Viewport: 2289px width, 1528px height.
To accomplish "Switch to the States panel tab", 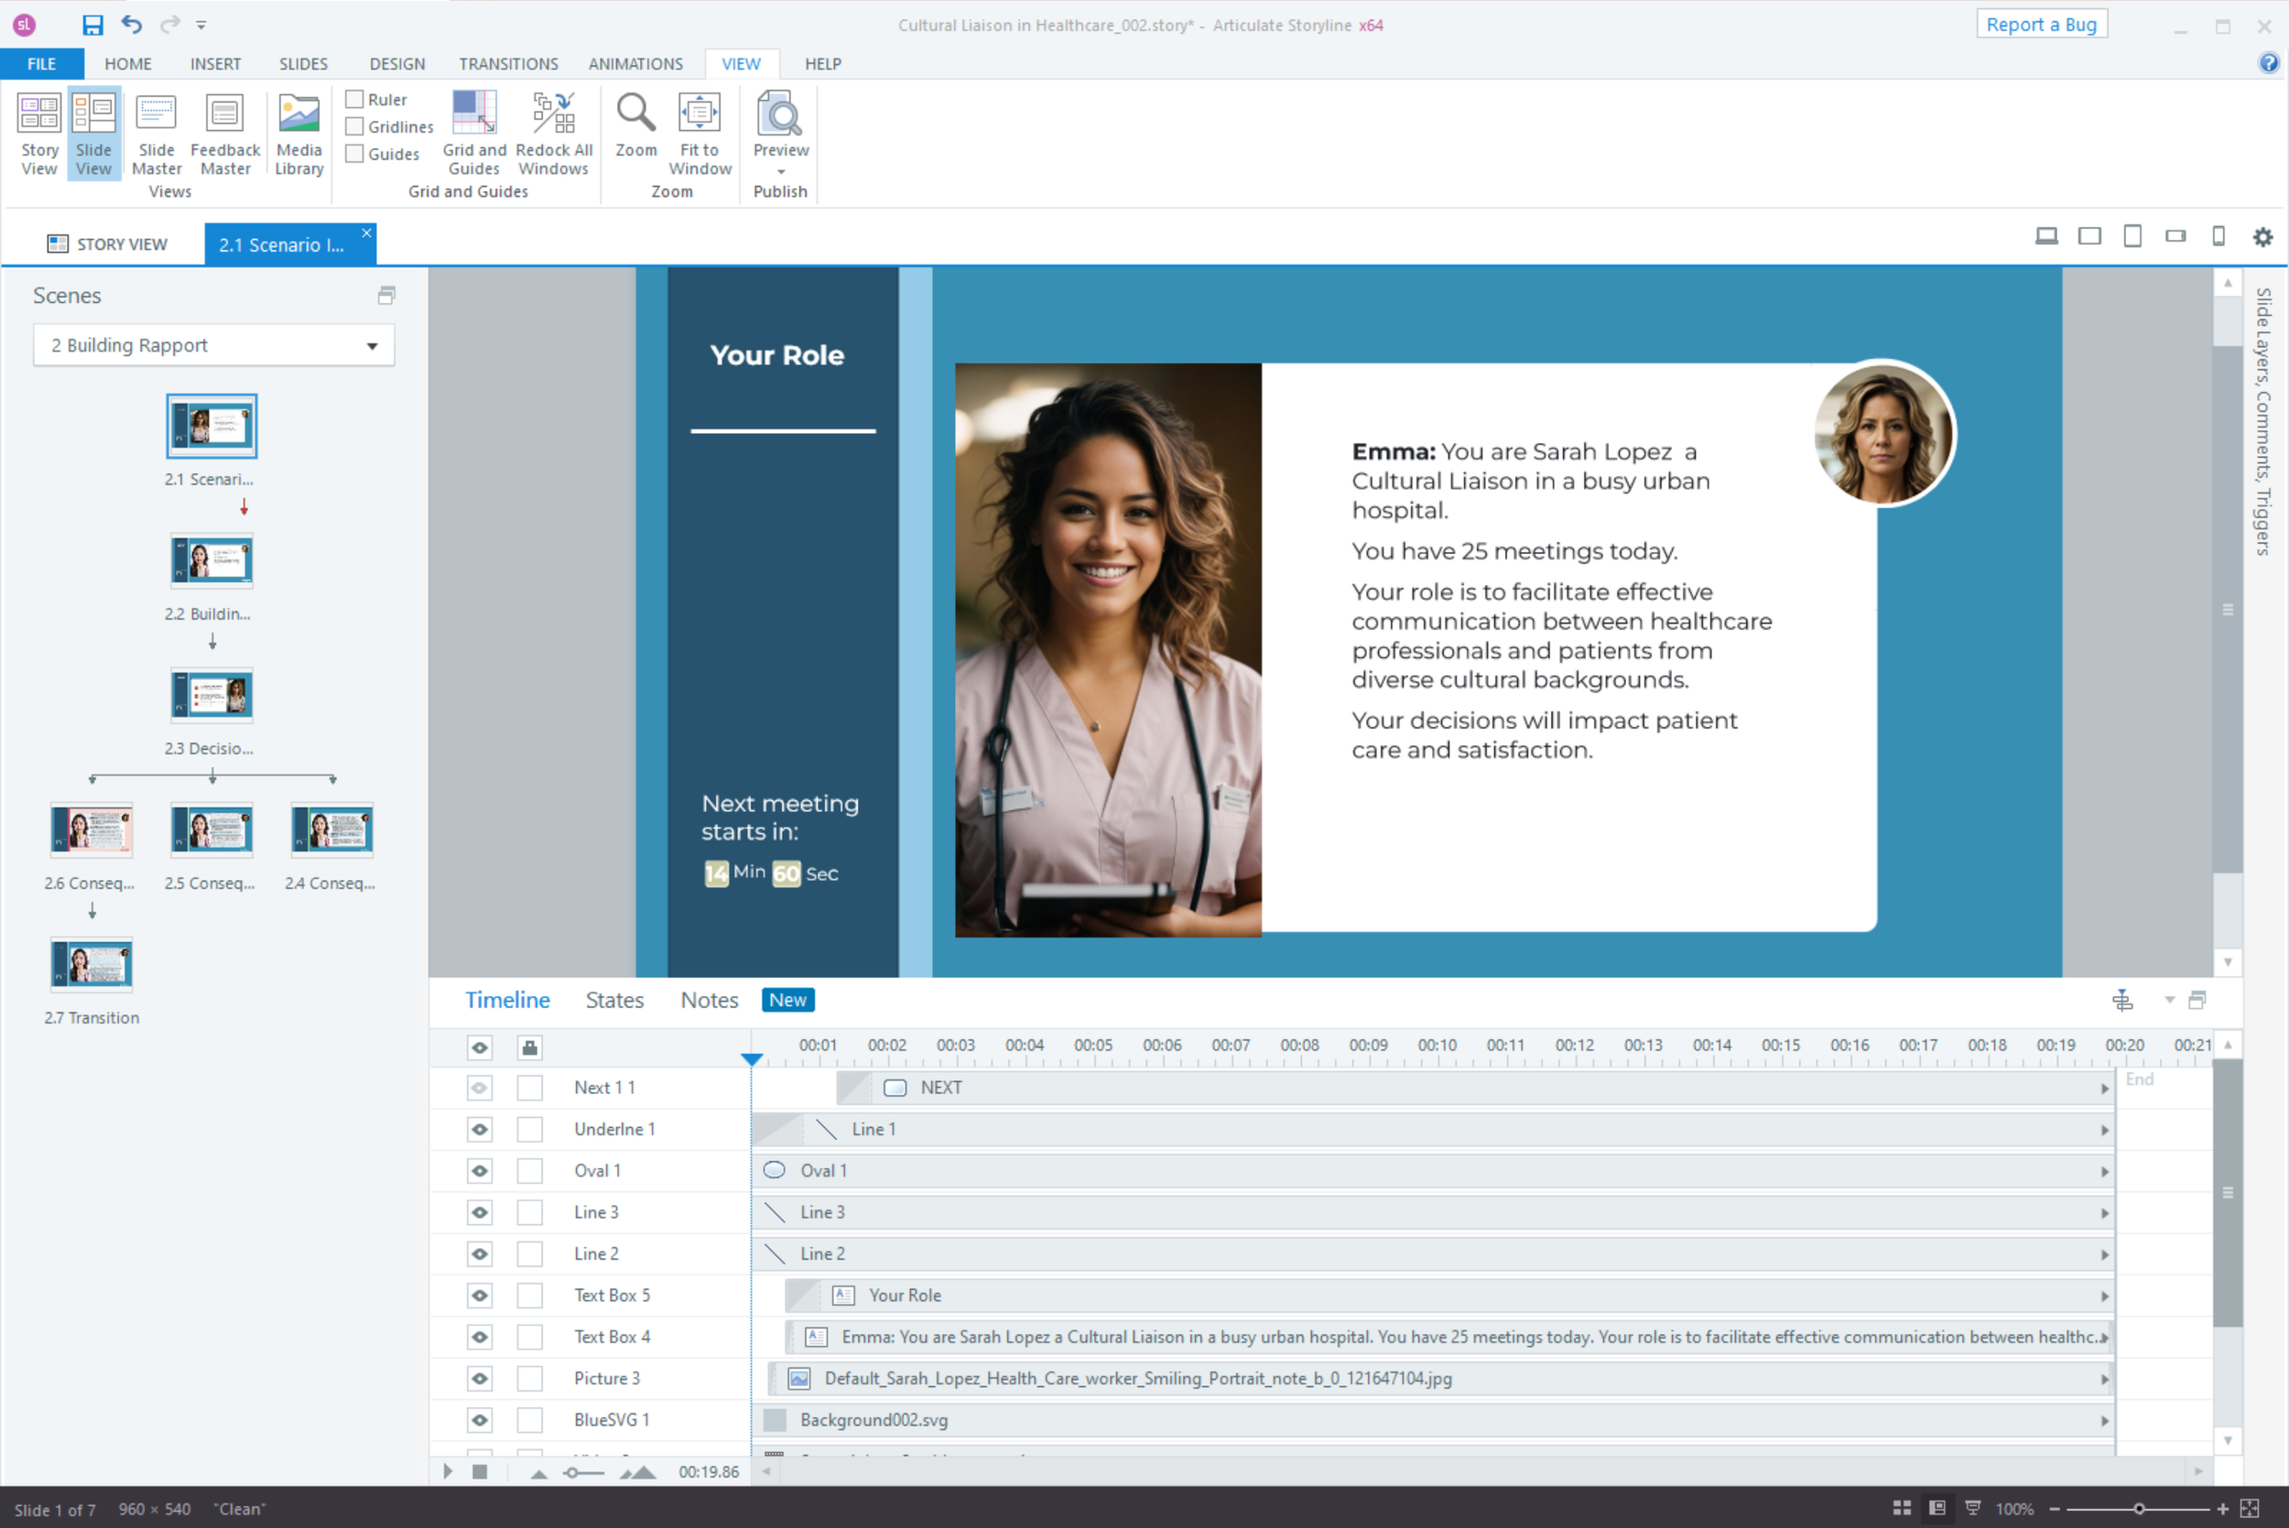I will click(x=613, y=1000).
